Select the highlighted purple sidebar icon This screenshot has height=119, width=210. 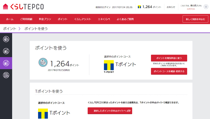coord(6,63)
